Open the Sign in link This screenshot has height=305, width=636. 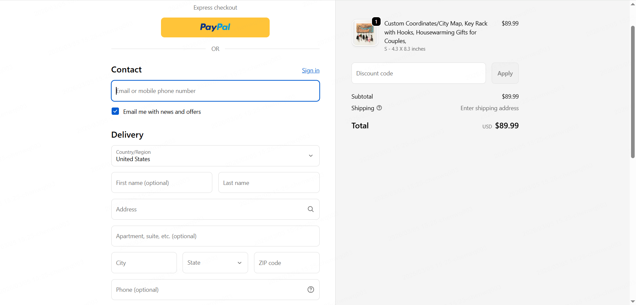click(310, 70)
